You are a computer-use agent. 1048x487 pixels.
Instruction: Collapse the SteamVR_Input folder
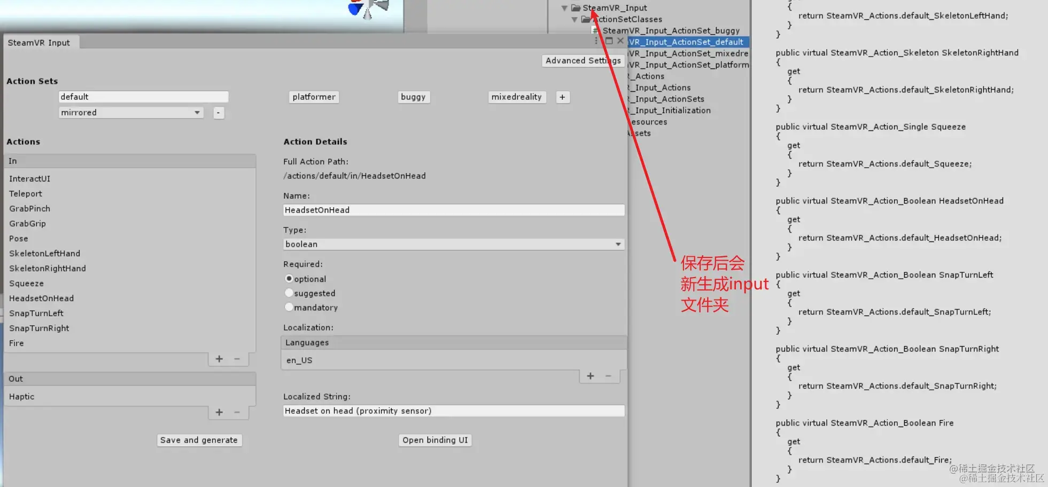pyautogui.click(x=564, y=8)
